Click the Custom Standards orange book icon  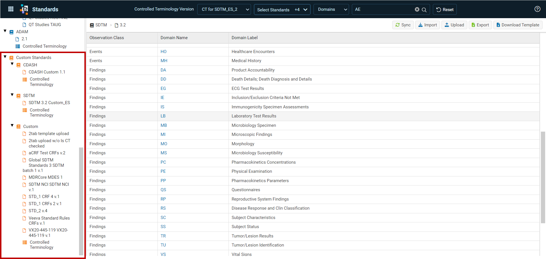click(x=12, y=58)
